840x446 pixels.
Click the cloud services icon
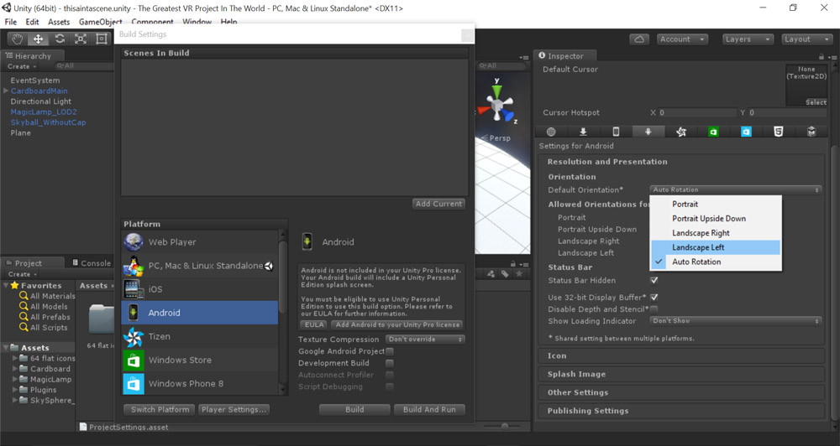[639, 39]
